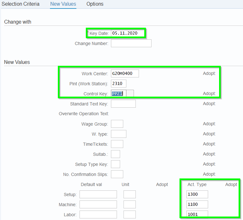
Task: Click the Work Center field with G20M0400
Action: pyautogui.click(x=125, y=73)
